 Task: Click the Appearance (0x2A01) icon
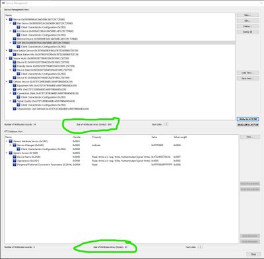(x=15, y=161)
